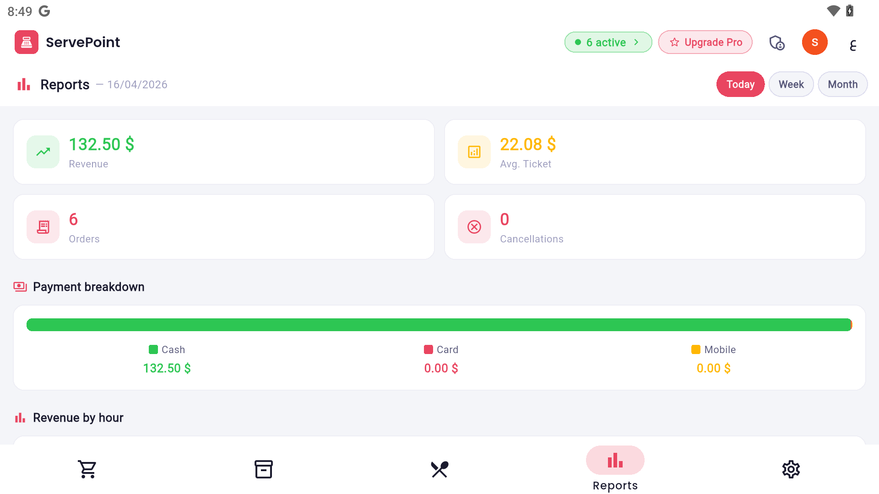Open the Settings gear
This screenshot has height=494, width=879.
tap(791, 469)
